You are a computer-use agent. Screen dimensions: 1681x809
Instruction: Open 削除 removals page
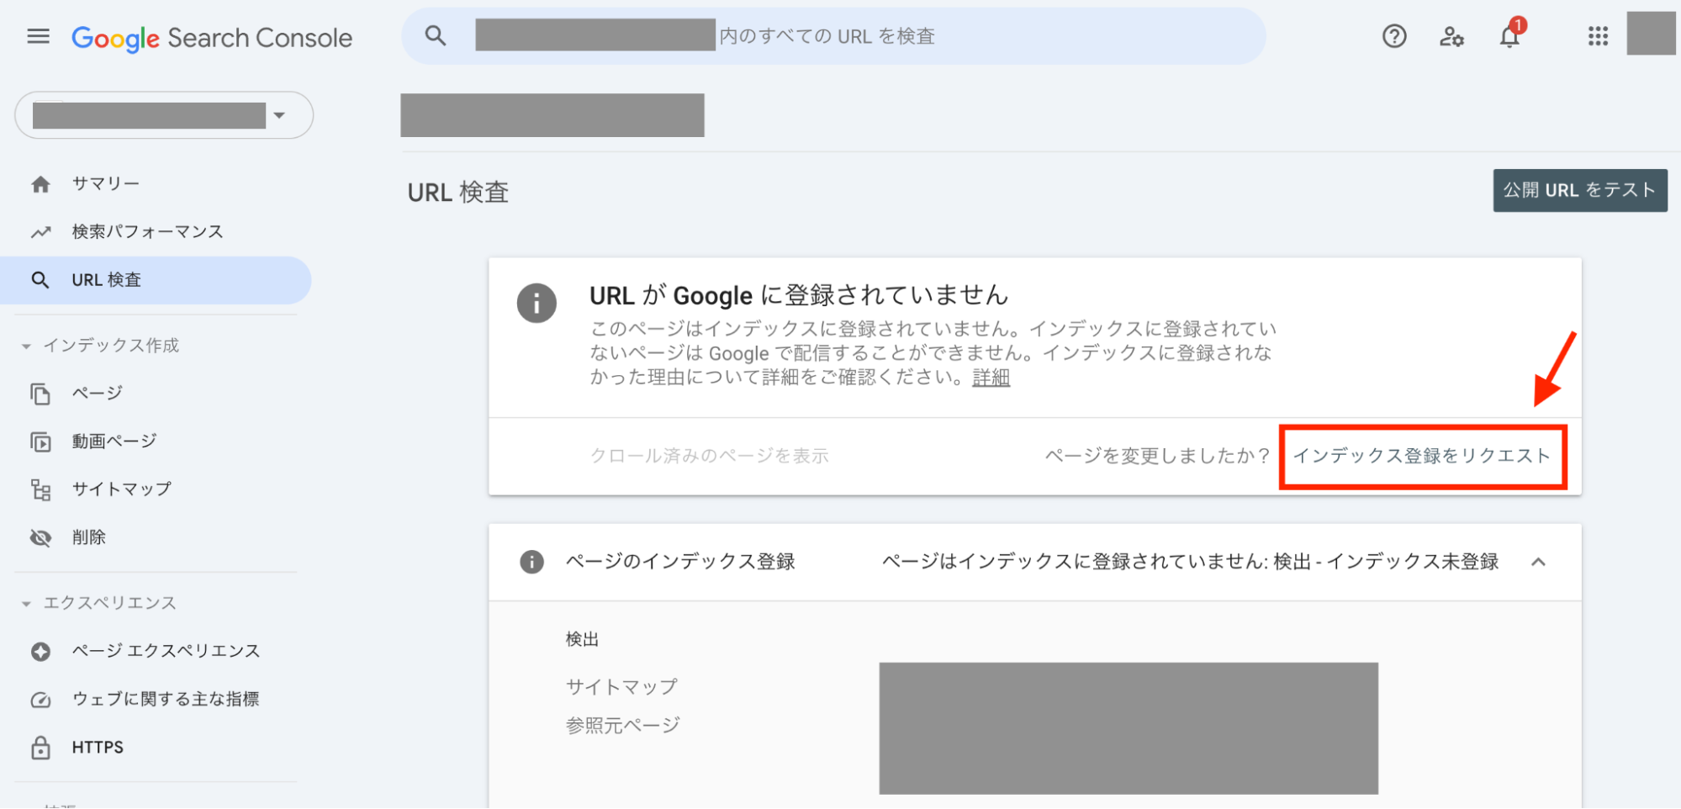click(88, 537)
